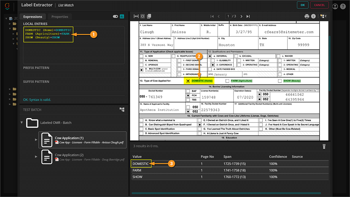This screenshot has height=197, width=350.
Task: Click the horizontal scrollbar under the results
Action: pos(226,193)
